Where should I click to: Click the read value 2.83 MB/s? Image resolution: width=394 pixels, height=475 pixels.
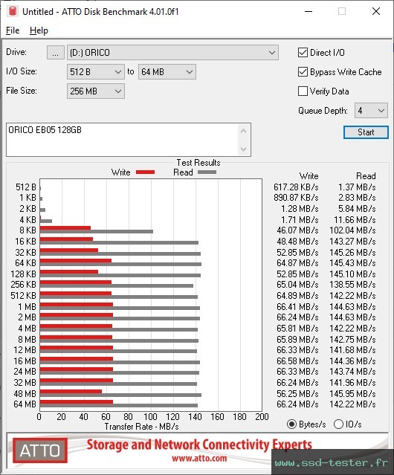(x=357, y=198)
